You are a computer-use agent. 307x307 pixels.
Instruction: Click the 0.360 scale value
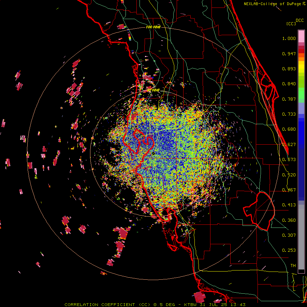289,220
